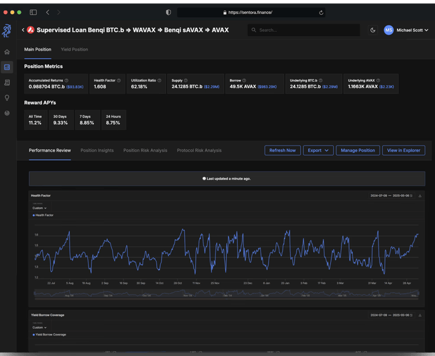Open the Position Risk Analysis tab
This screenshot has width=435, height=356.
click(145, 151)
